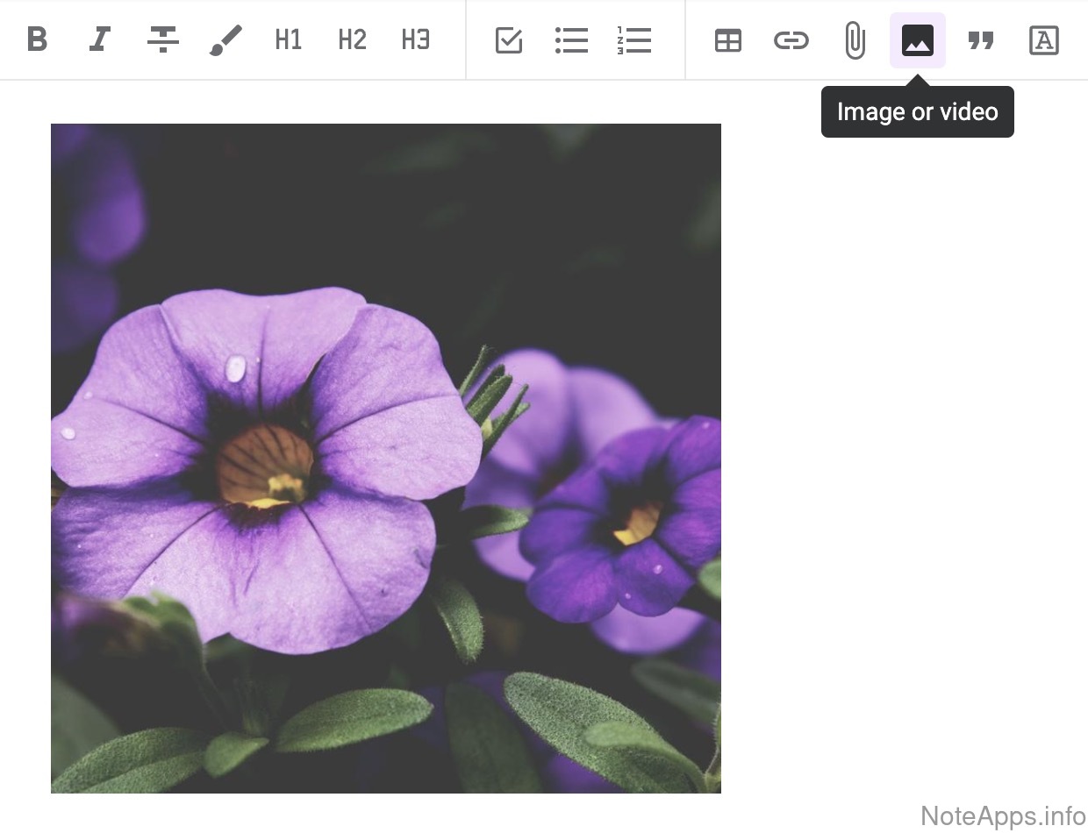This screenshot has width=1088, height=833.
Task: Click the Image or video button
Action: coord(918,40)
